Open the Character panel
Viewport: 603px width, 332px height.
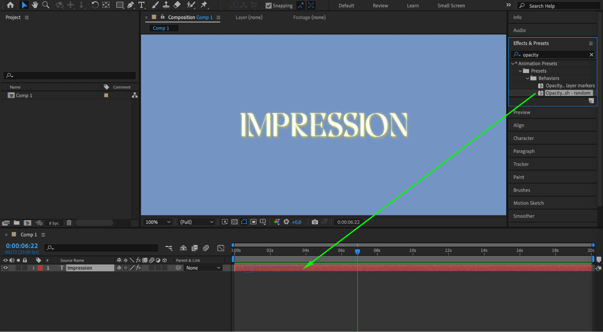tap(523, 138)
